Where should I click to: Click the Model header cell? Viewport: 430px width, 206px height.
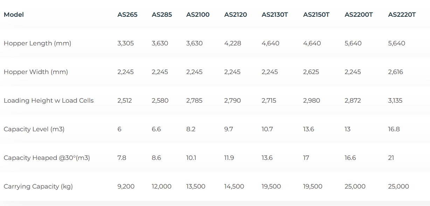(x=14, y=15)
